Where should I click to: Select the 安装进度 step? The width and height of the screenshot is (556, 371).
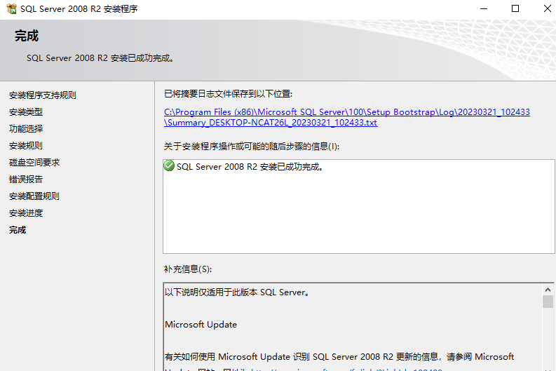click(x=26, y=213)
